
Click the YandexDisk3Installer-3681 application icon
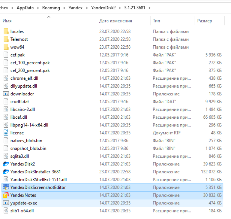6,172
